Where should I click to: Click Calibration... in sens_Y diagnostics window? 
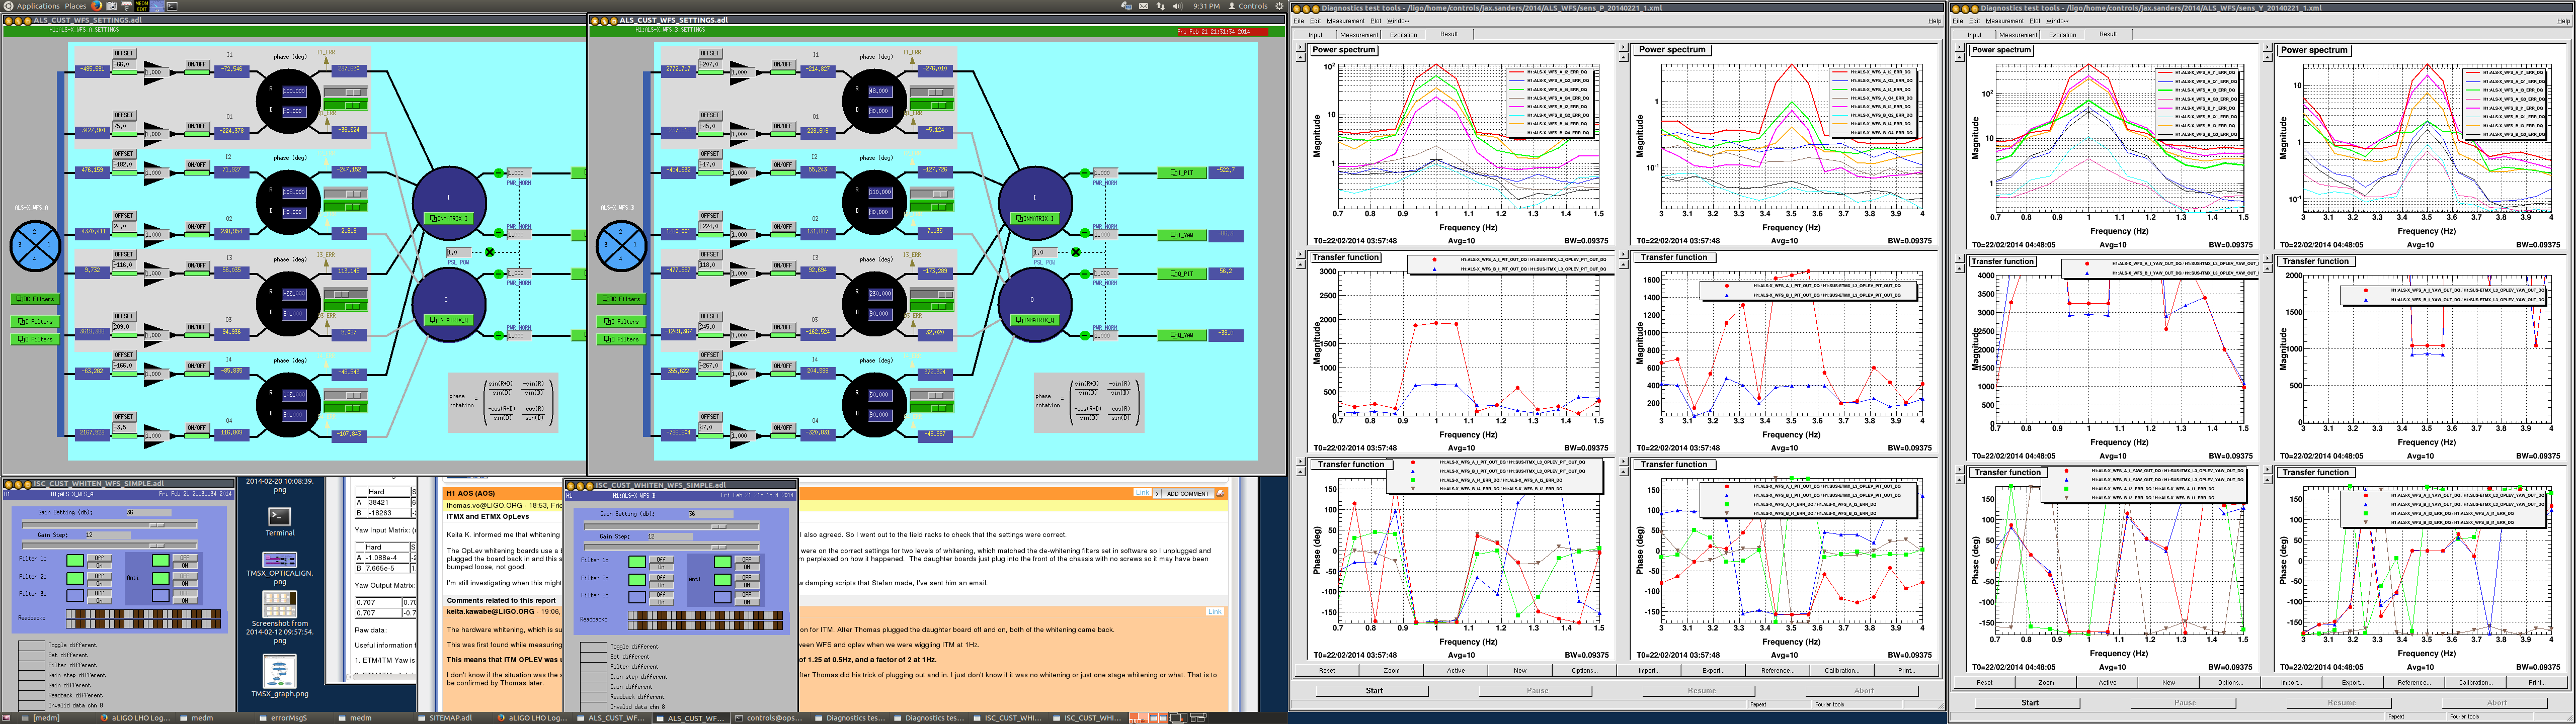2476,683
